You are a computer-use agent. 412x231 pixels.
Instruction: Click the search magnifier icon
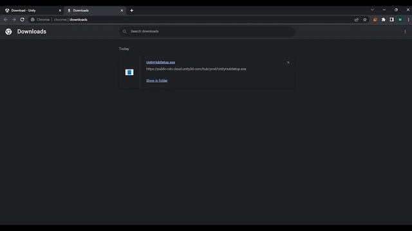click(124, 31)
